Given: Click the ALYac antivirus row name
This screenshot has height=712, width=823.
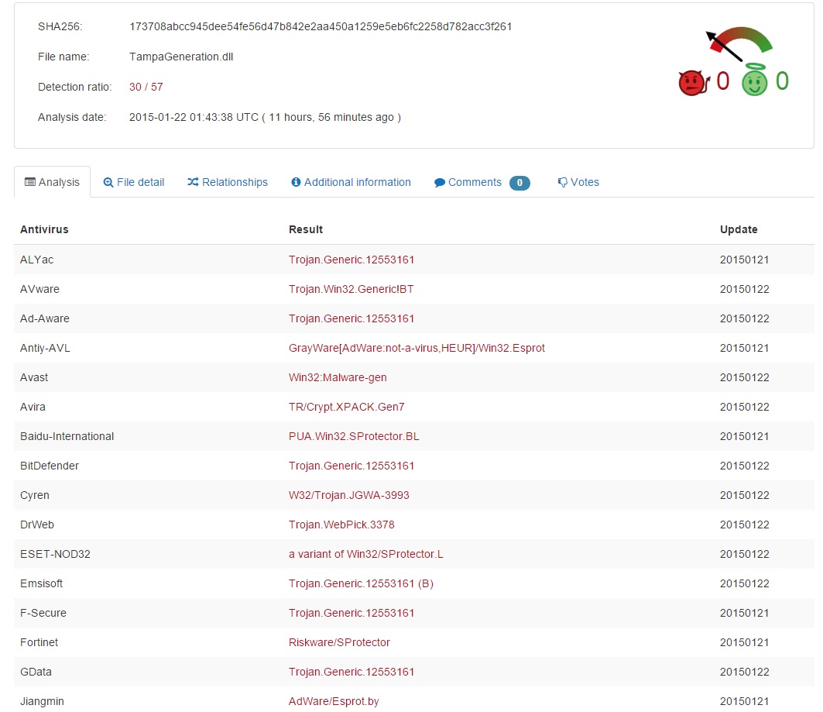Looking at the screenshot, I should coord(36,260).
